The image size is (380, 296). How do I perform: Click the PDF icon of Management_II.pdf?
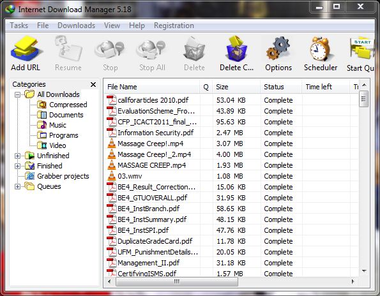[x=112, y=263]
